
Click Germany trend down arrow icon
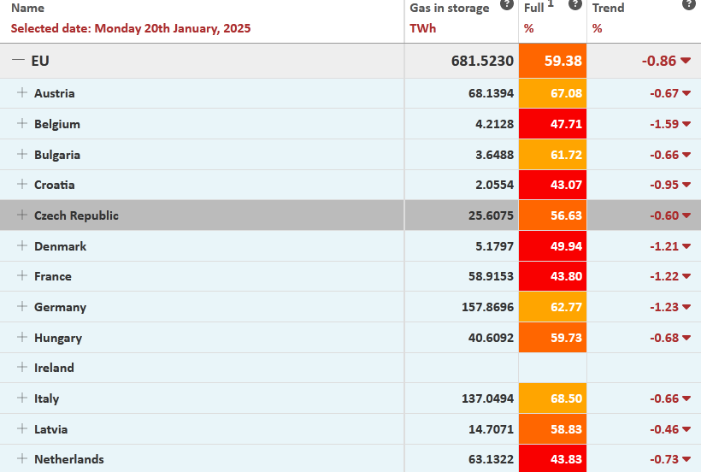686,307
